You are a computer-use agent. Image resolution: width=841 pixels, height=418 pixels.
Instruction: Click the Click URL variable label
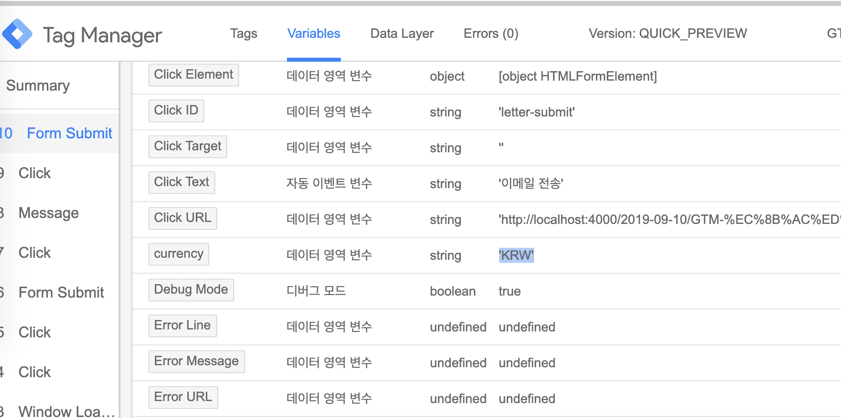pyautogui.click(x=182, y=218)
